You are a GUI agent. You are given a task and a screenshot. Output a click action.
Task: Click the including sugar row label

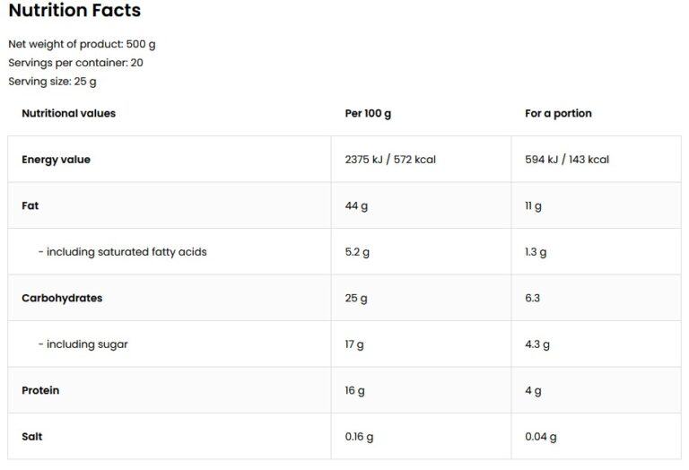(83, 344)
